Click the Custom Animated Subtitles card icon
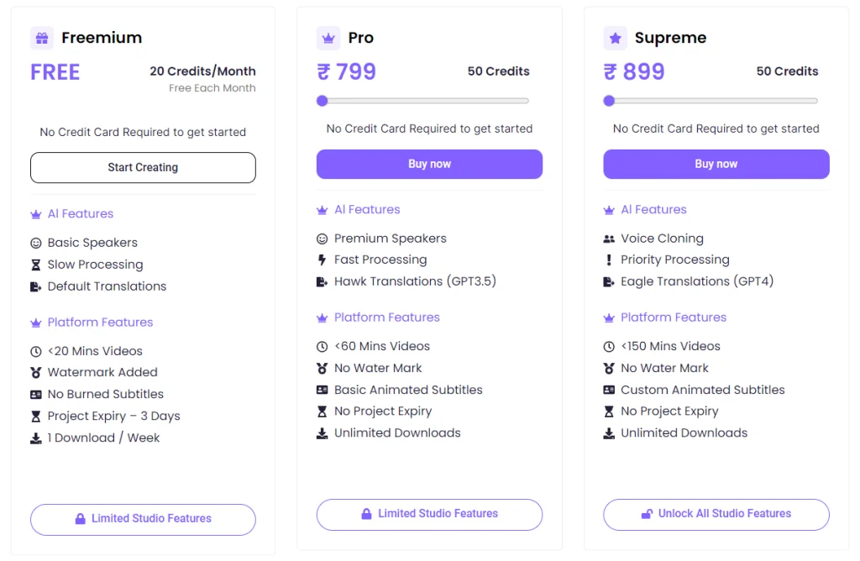The height and width of the screenshot is (561, 860). pyautogui.click(x=609, y=390)
